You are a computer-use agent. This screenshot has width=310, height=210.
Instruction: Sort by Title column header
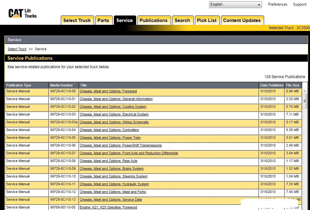pos(168,85)
